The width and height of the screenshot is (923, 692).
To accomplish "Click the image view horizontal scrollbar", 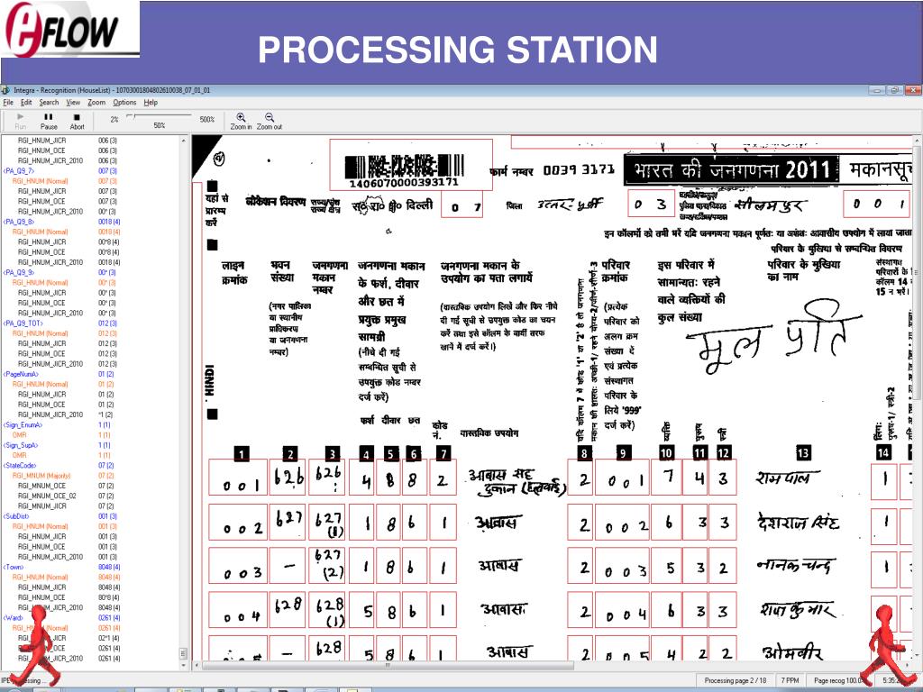I will 388,666.
